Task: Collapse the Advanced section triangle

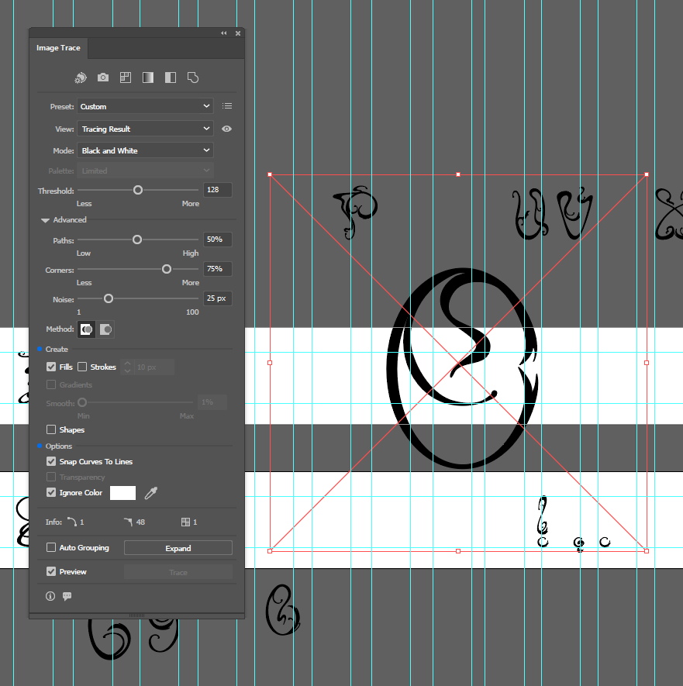Action: [46, 220]
